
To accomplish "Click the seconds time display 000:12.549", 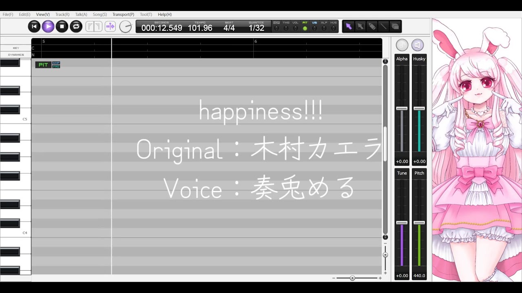I will tap(161, 28).
